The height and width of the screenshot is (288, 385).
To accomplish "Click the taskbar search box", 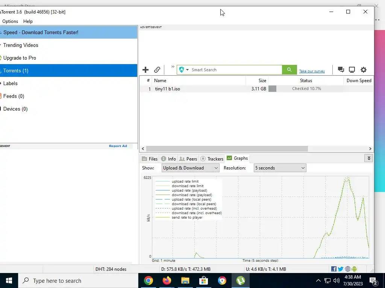I will click(78, 280).
